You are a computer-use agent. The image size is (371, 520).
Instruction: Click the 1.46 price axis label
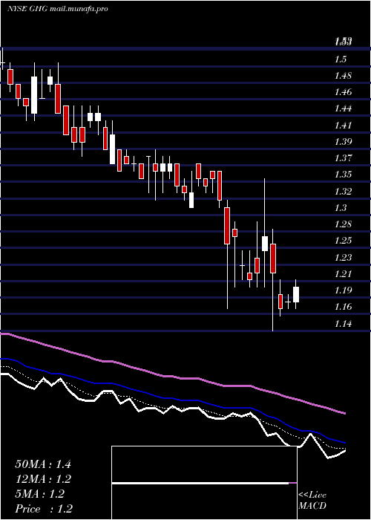(x=343, y=92)
